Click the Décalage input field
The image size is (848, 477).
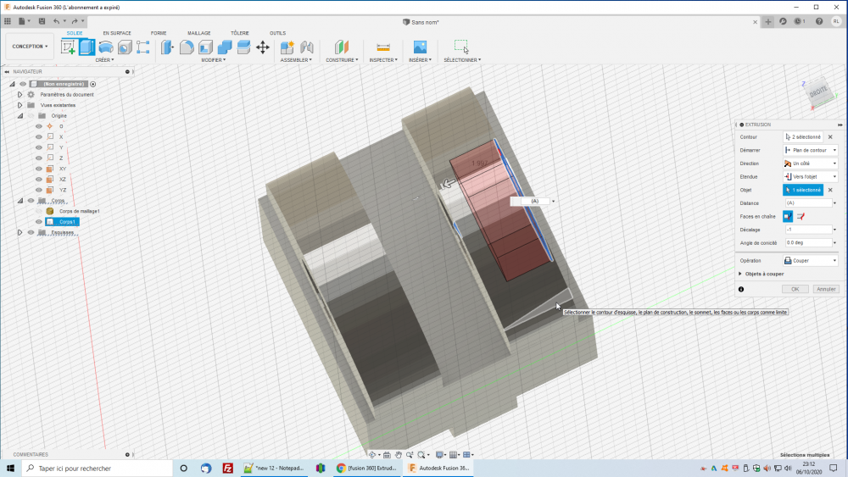pos(808,230)
